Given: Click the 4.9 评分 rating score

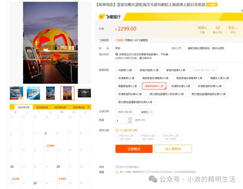Looking at the screenshot, I should [233, 30].
